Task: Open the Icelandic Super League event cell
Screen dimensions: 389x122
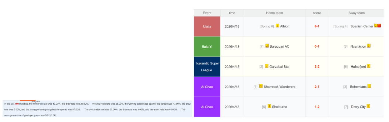Action: click(207, 67)
